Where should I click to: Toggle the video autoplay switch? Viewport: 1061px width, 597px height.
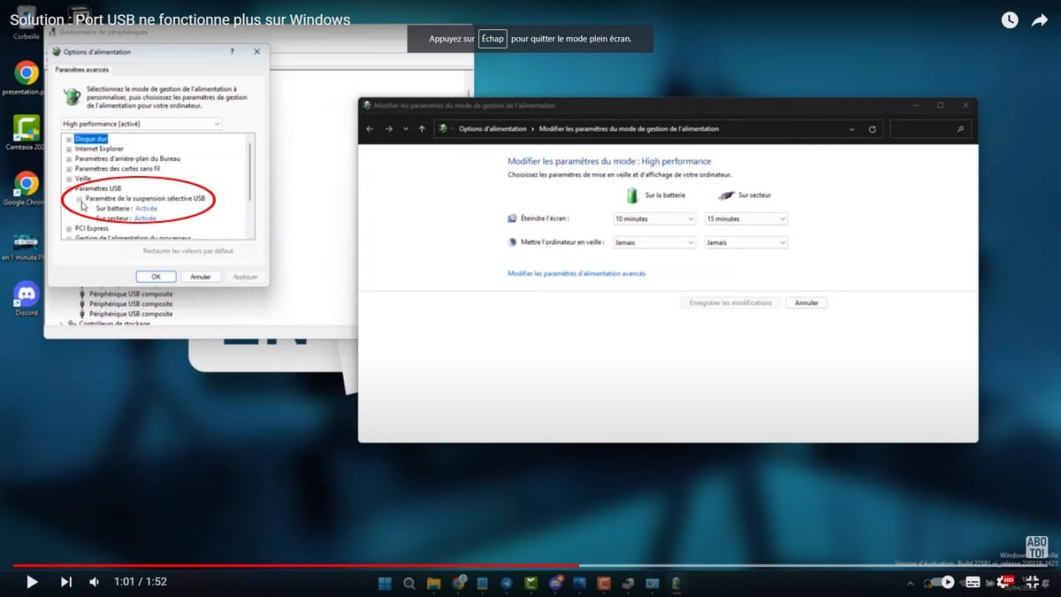pyautogui.click(x=941, y=582)
